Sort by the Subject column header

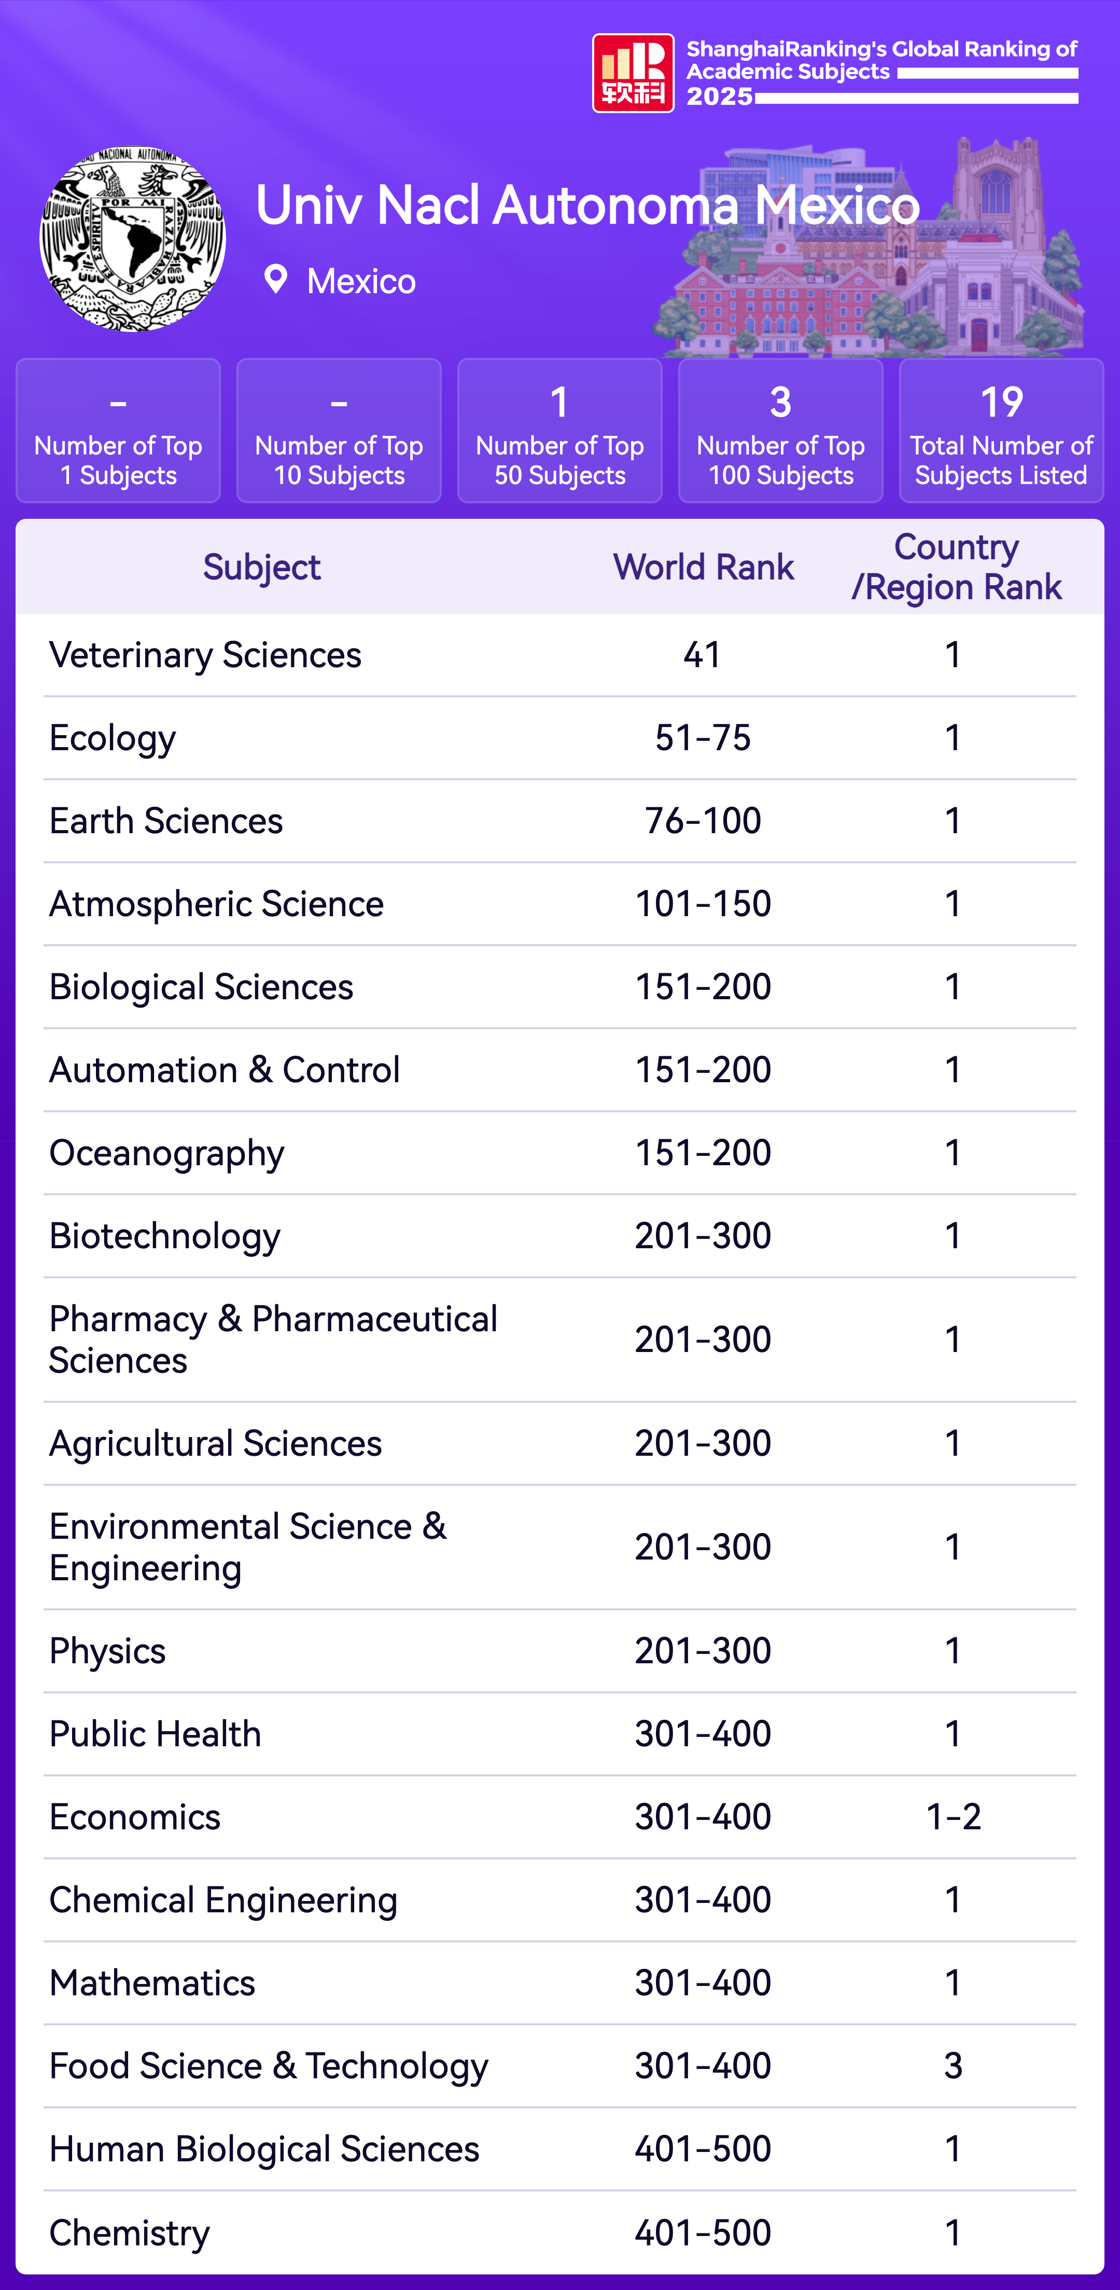261,567
